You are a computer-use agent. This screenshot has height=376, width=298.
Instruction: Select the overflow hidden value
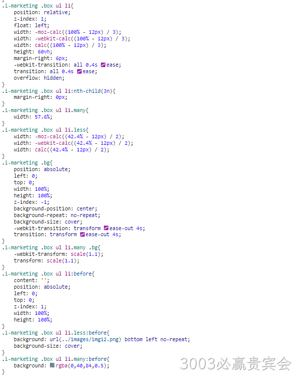52,78
